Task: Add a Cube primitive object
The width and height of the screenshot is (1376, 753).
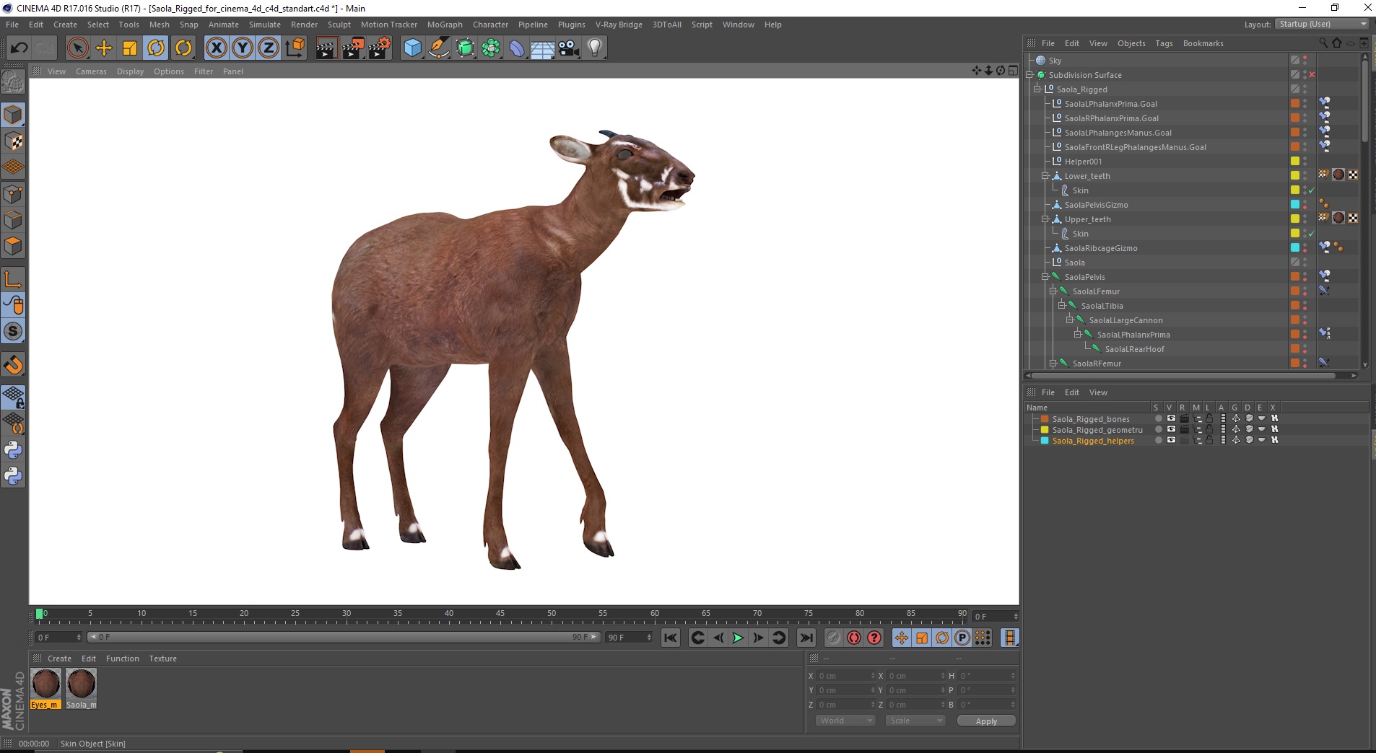Action: pyautogui.click(x=412, y=48)
